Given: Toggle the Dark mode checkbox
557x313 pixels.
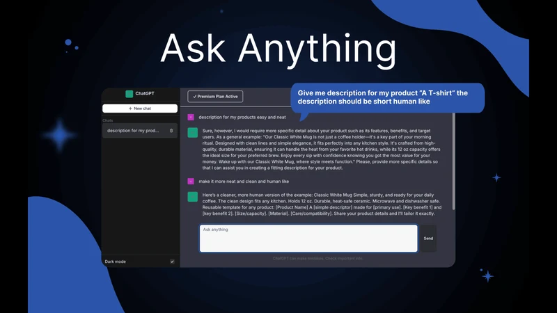Looking at the screenshot, I should [x=172, y=262].
